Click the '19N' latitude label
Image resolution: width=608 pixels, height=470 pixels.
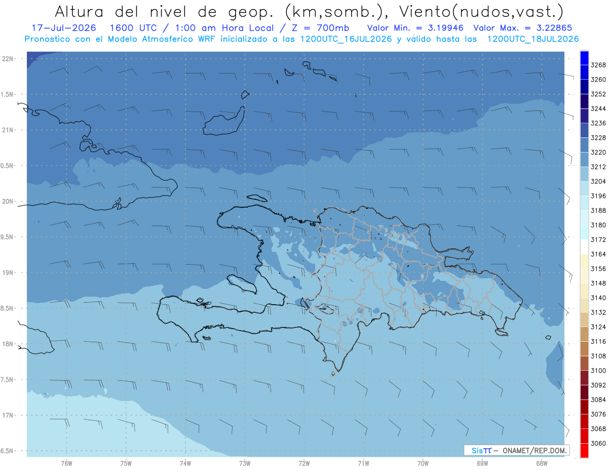coord(7,273)
